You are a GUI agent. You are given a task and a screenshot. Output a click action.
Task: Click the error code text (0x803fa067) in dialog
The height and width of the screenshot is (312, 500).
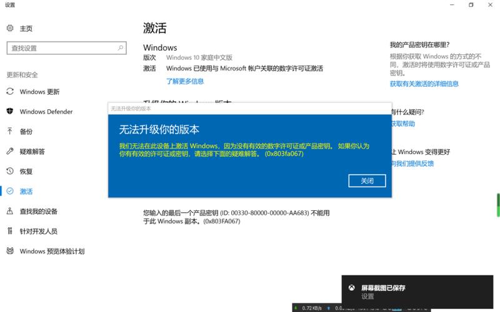point(284,154)
